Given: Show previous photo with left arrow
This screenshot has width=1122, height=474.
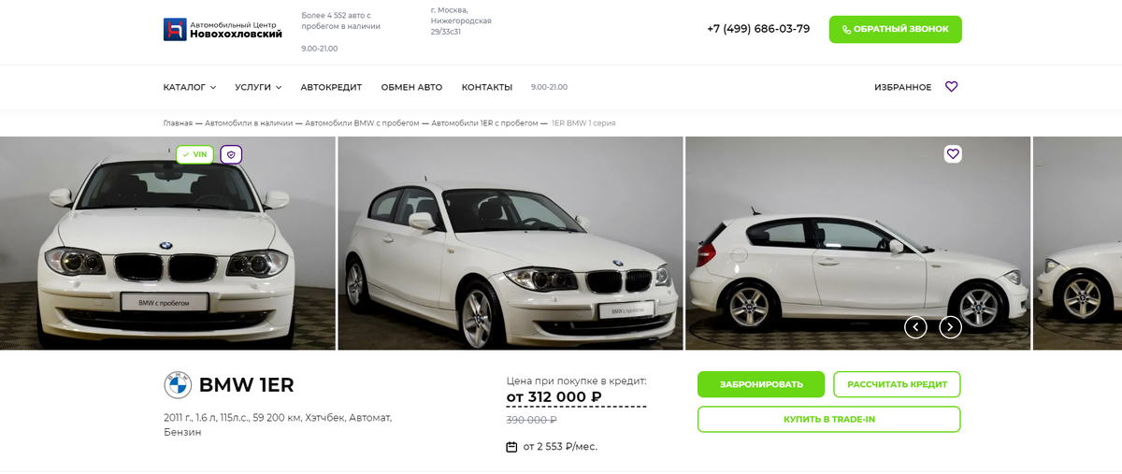Looking at the screenshot, I should 915,327.
